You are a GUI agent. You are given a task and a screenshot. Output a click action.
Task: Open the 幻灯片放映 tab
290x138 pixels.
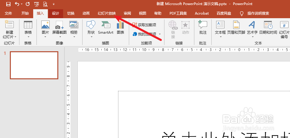(x=107, y=13)
